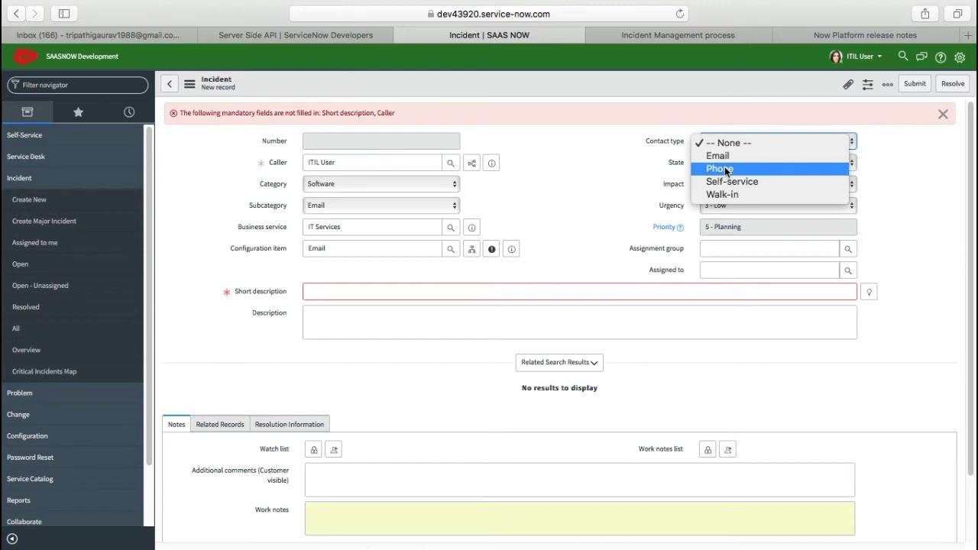Click the Submit button
The width and height of the screenshot is (978, 550).
point(915,84)
